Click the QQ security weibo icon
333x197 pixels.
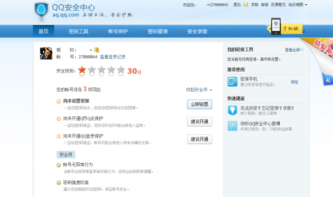click(x=232, y=126)
